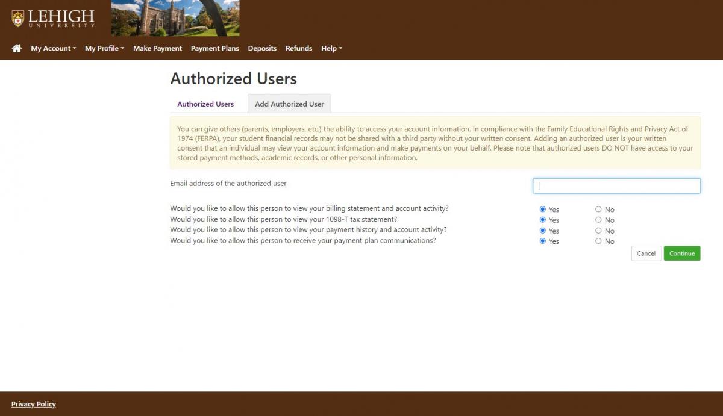The image size is (723, 416).
Task: Select Yes for viewing payment history
Action: coord(543,231)
